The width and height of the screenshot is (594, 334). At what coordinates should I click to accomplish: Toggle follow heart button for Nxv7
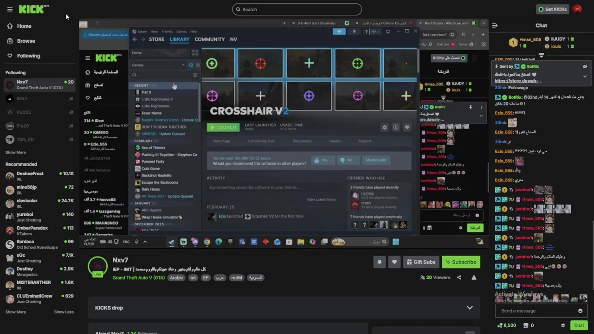pos(394,262)
